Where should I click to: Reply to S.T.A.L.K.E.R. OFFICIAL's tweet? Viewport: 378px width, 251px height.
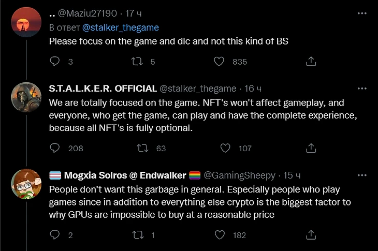click(x=55, y=148)
